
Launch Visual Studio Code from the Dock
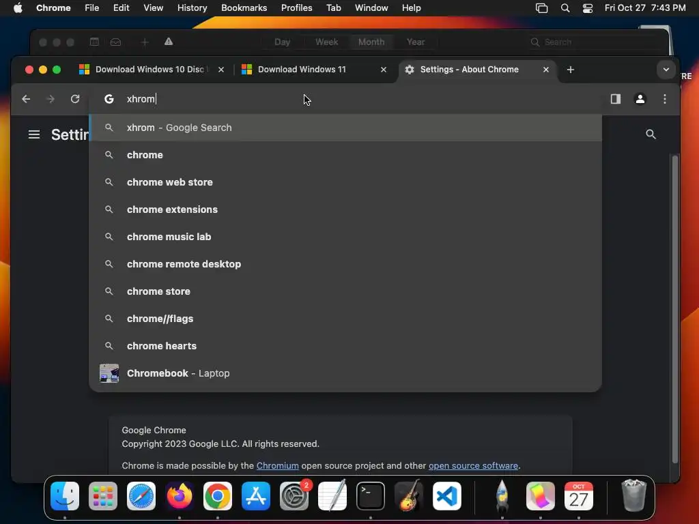coord(446,496)
